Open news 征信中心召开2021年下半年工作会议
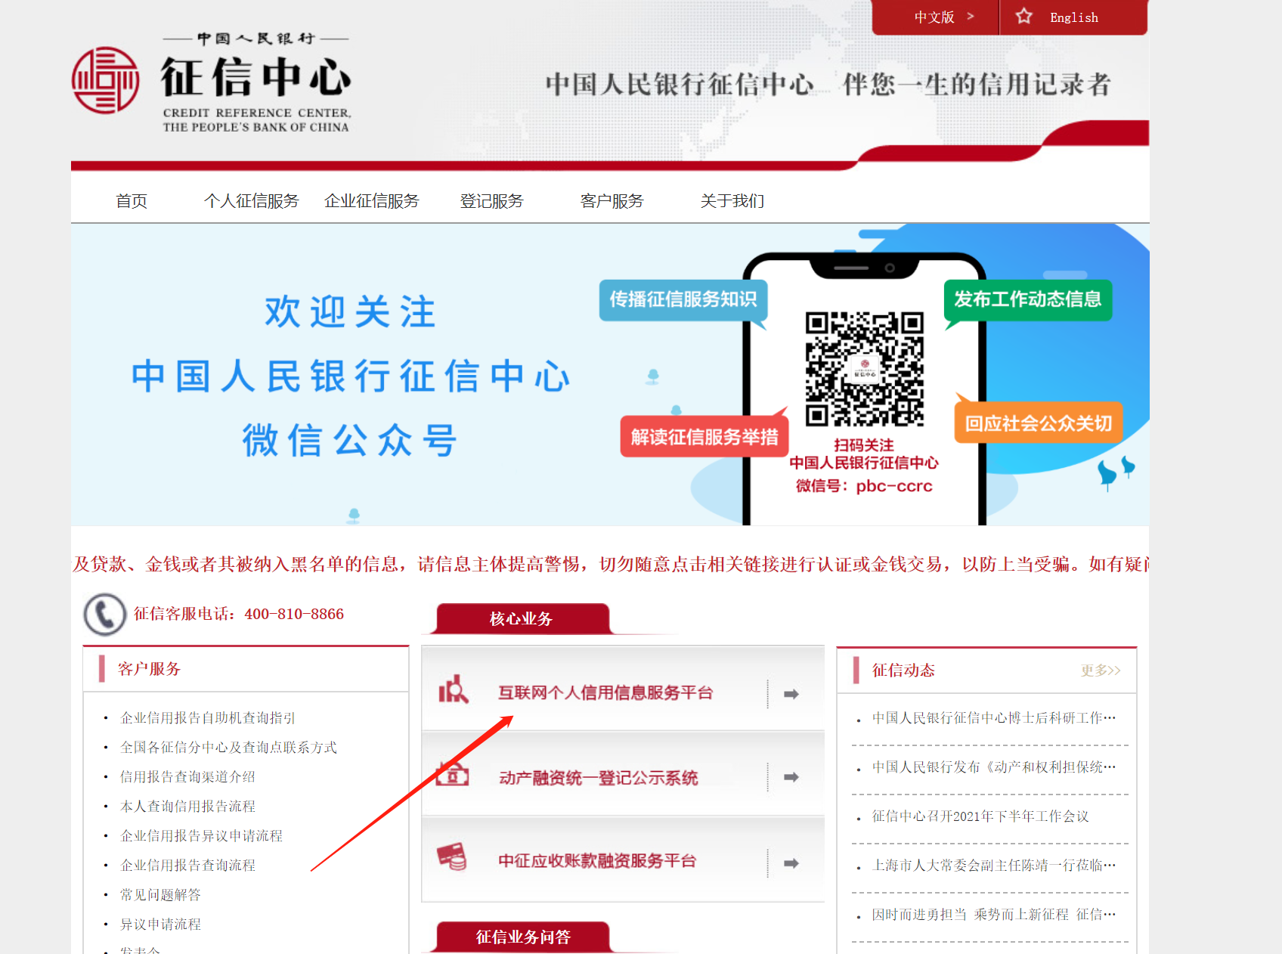This screenshot has height=954, width=1282. pos(980,816)
